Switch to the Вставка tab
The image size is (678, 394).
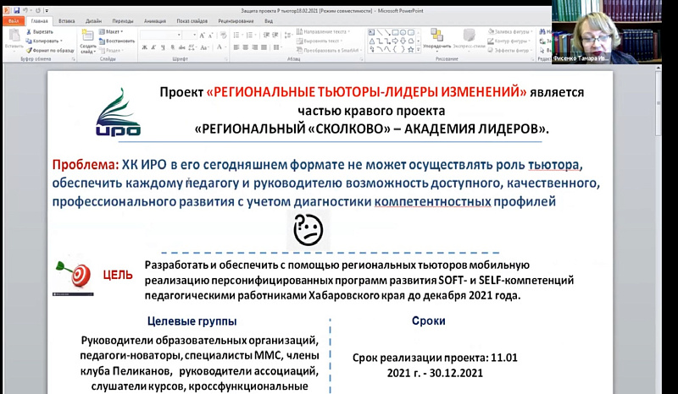pyautogui.click(x=66, y=20)
